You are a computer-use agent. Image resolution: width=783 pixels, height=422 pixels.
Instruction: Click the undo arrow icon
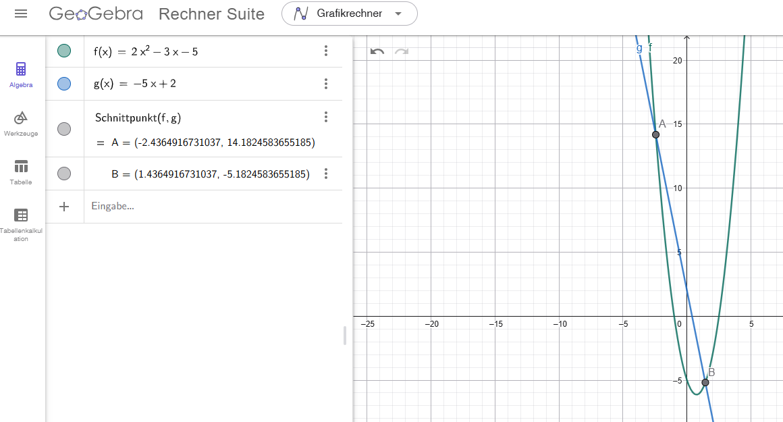(x=377, y=51)
